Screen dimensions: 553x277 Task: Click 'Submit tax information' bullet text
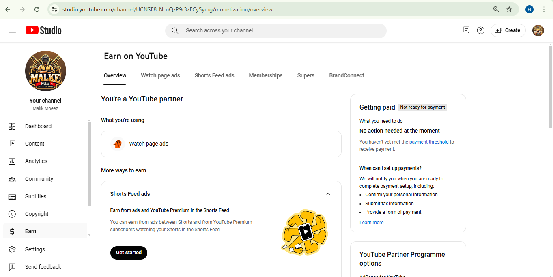389,204
